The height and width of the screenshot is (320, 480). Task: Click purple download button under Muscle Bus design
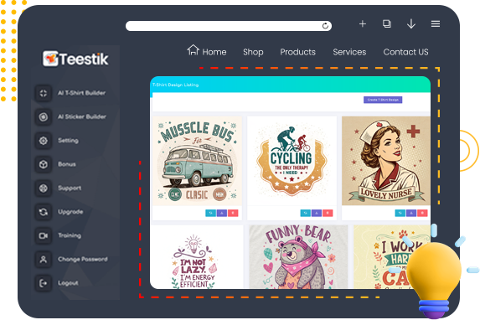point(222,213)
